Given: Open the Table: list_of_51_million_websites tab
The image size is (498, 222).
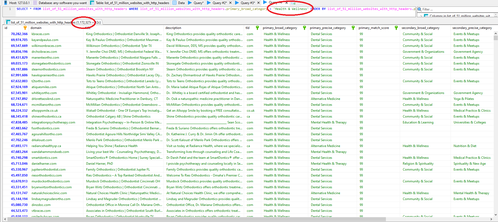Looking at the screenshot, I should point(130,3).
